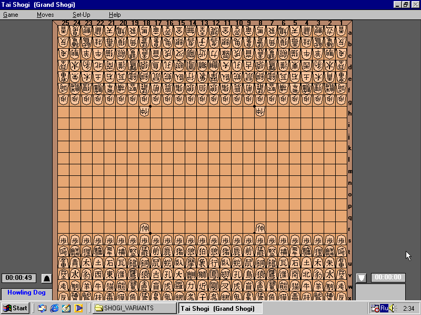Select the Drunk Elephant at 13u
This screenshot has height=315, width=421.
203,263
